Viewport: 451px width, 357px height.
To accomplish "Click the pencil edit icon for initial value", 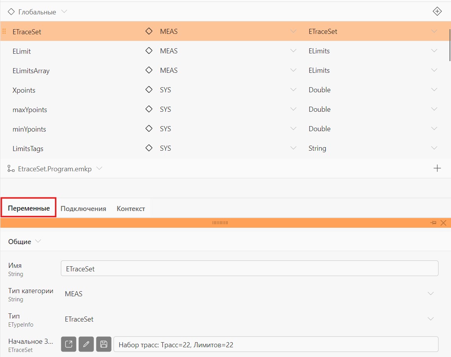I will tap(86, 344).
